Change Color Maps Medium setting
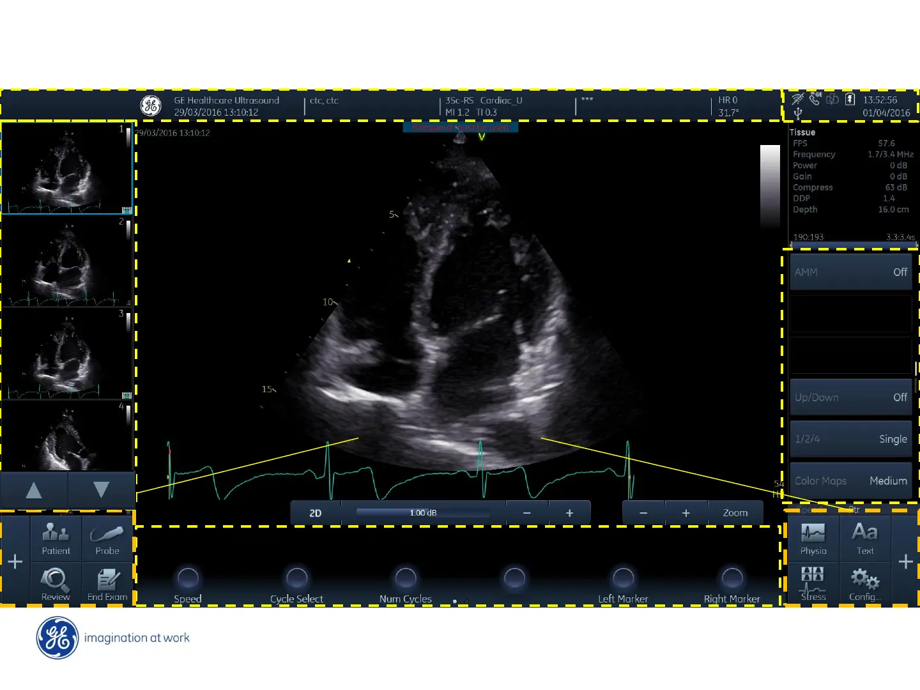 tap(850, 481)
